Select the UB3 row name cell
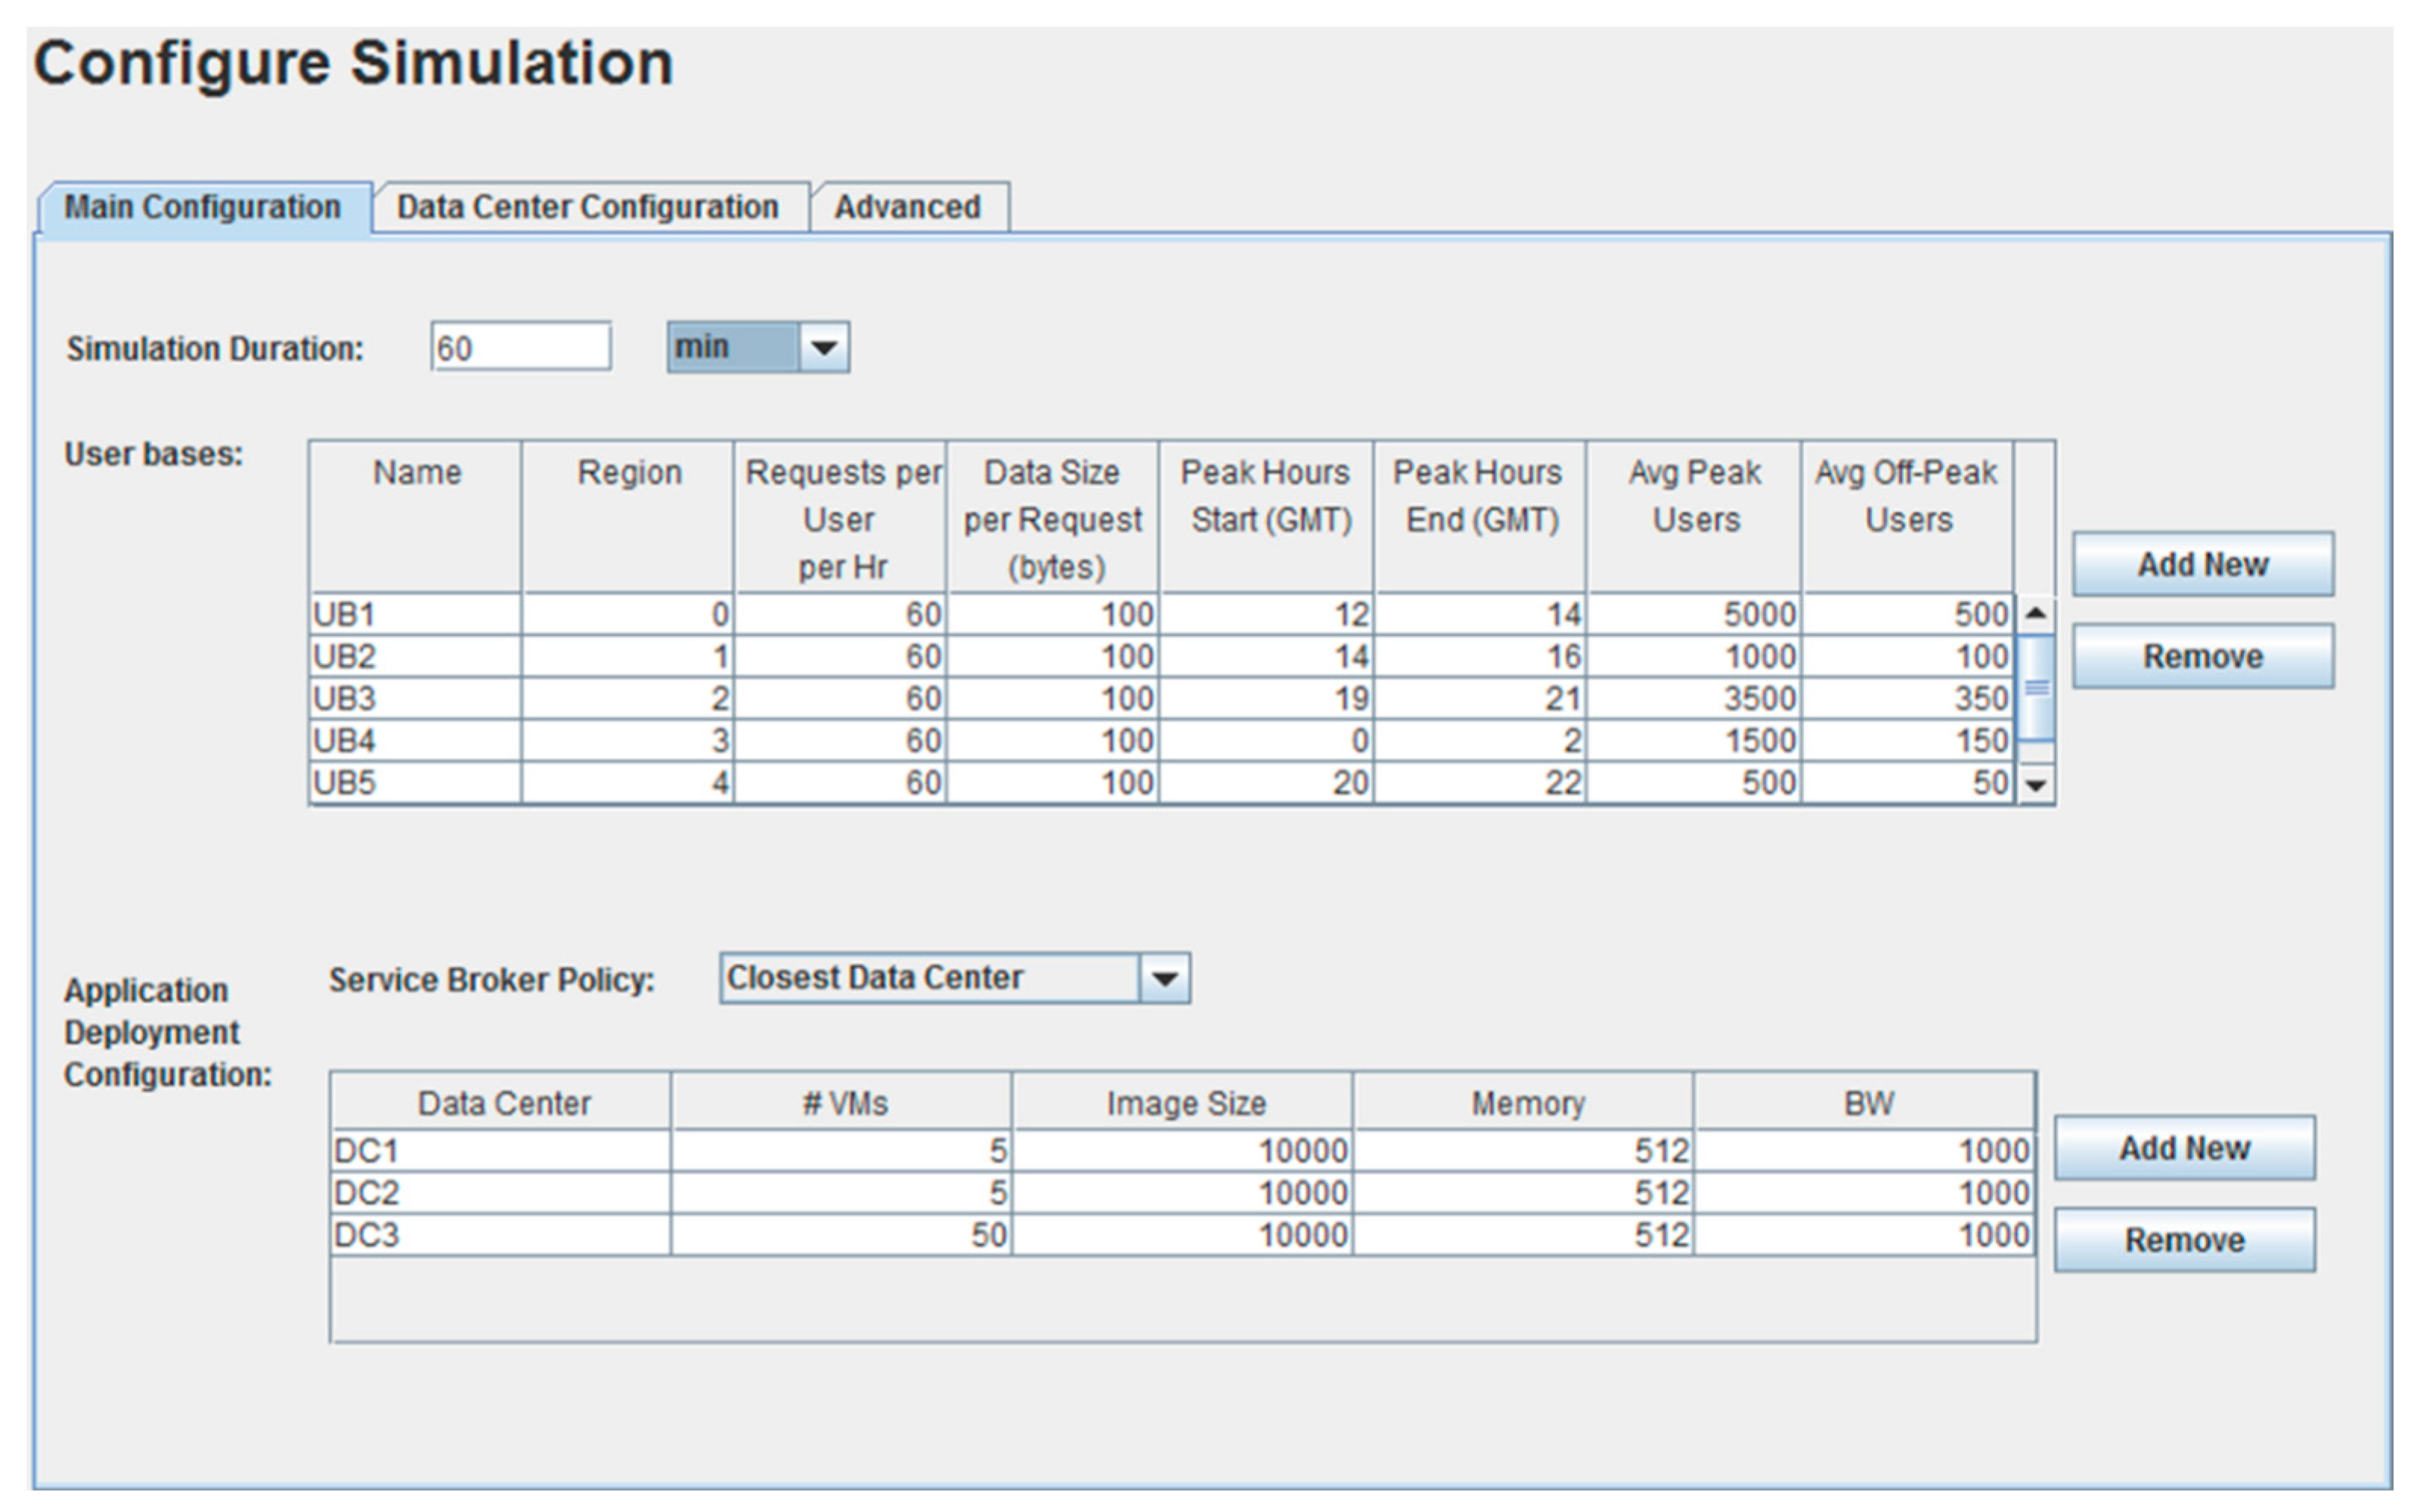Image resolution: width=2417 pixels, height=1512 pixels. 415,698
